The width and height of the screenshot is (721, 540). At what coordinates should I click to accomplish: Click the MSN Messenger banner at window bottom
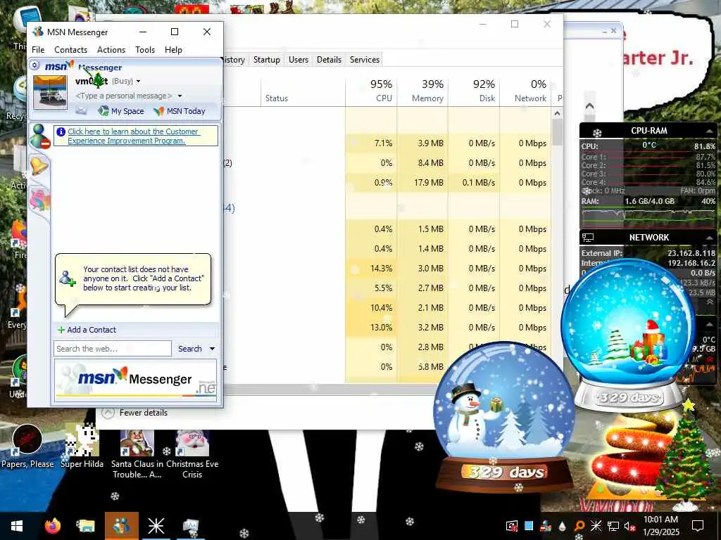coord(136,380)
